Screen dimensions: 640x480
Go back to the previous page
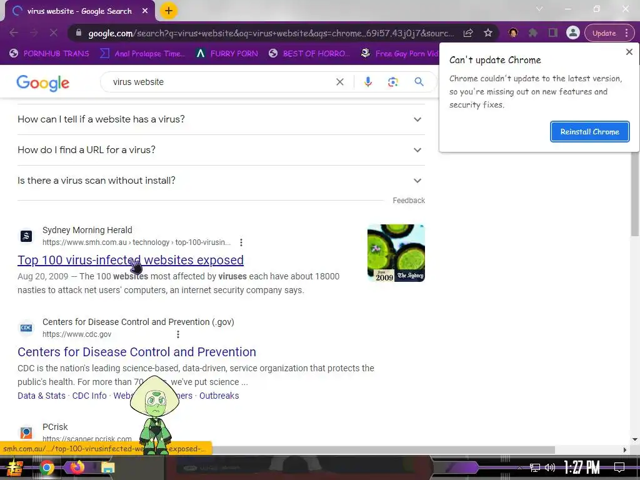pyautogui.click(x=14, y=32)
